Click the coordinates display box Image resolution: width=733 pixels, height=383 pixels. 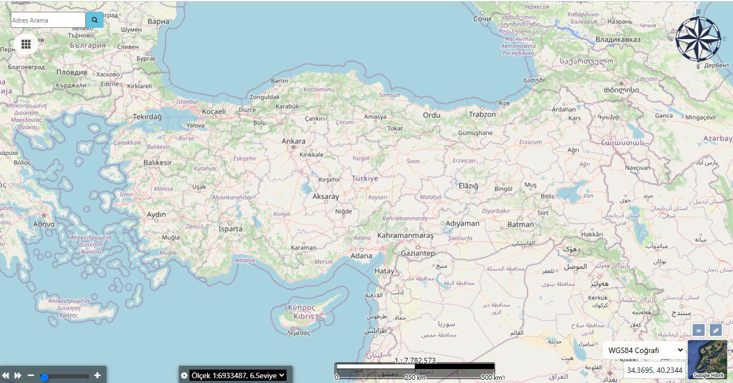[x=654, y=370]
